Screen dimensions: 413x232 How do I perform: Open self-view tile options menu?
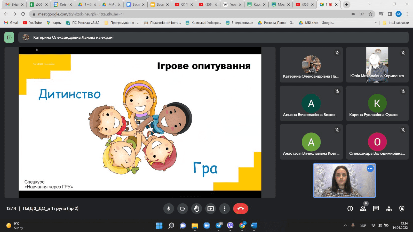click(x=370, y=169)
